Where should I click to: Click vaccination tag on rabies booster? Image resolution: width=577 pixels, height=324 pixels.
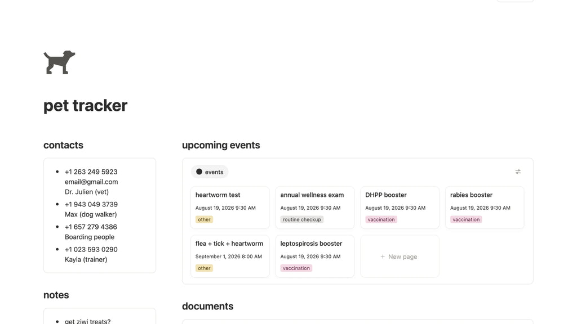pyautogui.click(x=466, y=219)
